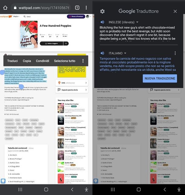Play audio of the INGLESE source text
Screen dimensions: 185x195
(102, 22)
